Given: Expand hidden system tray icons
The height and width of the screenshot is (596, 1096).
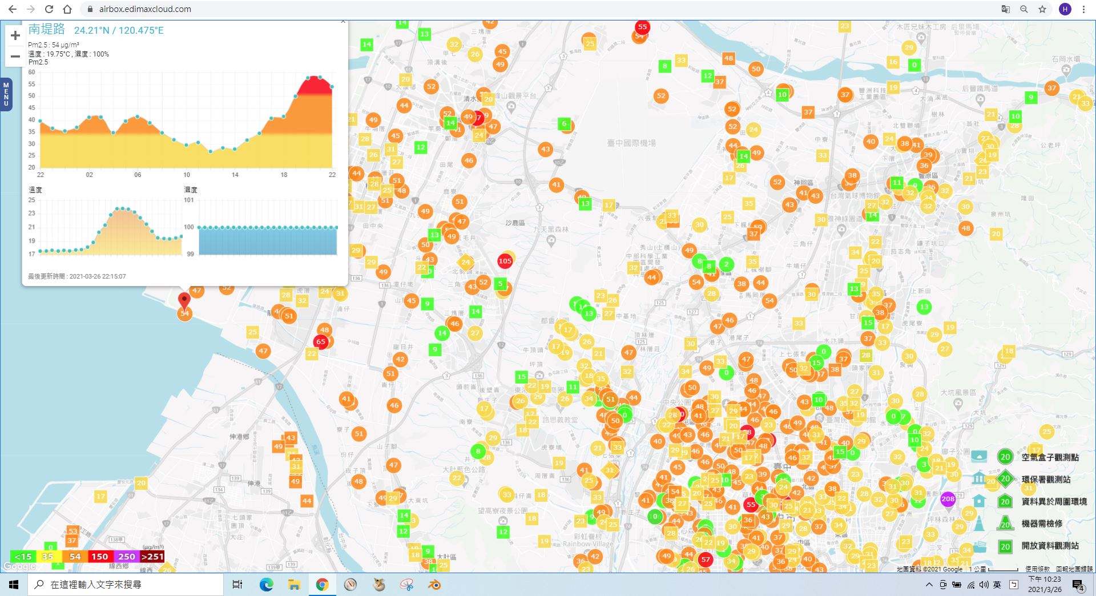Looking at the screenshot, I should 929,585.
